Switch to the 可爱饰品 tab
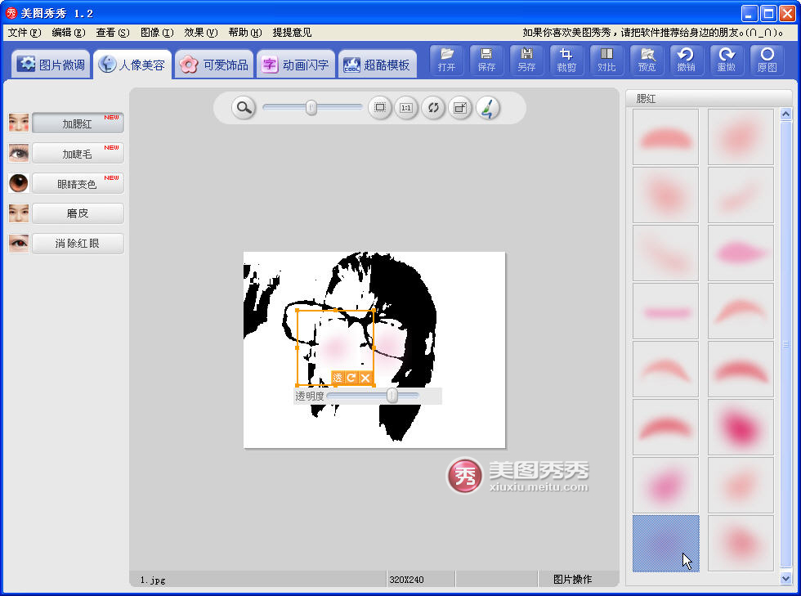This screenshot has width=801, height=596. click(216, 65)
